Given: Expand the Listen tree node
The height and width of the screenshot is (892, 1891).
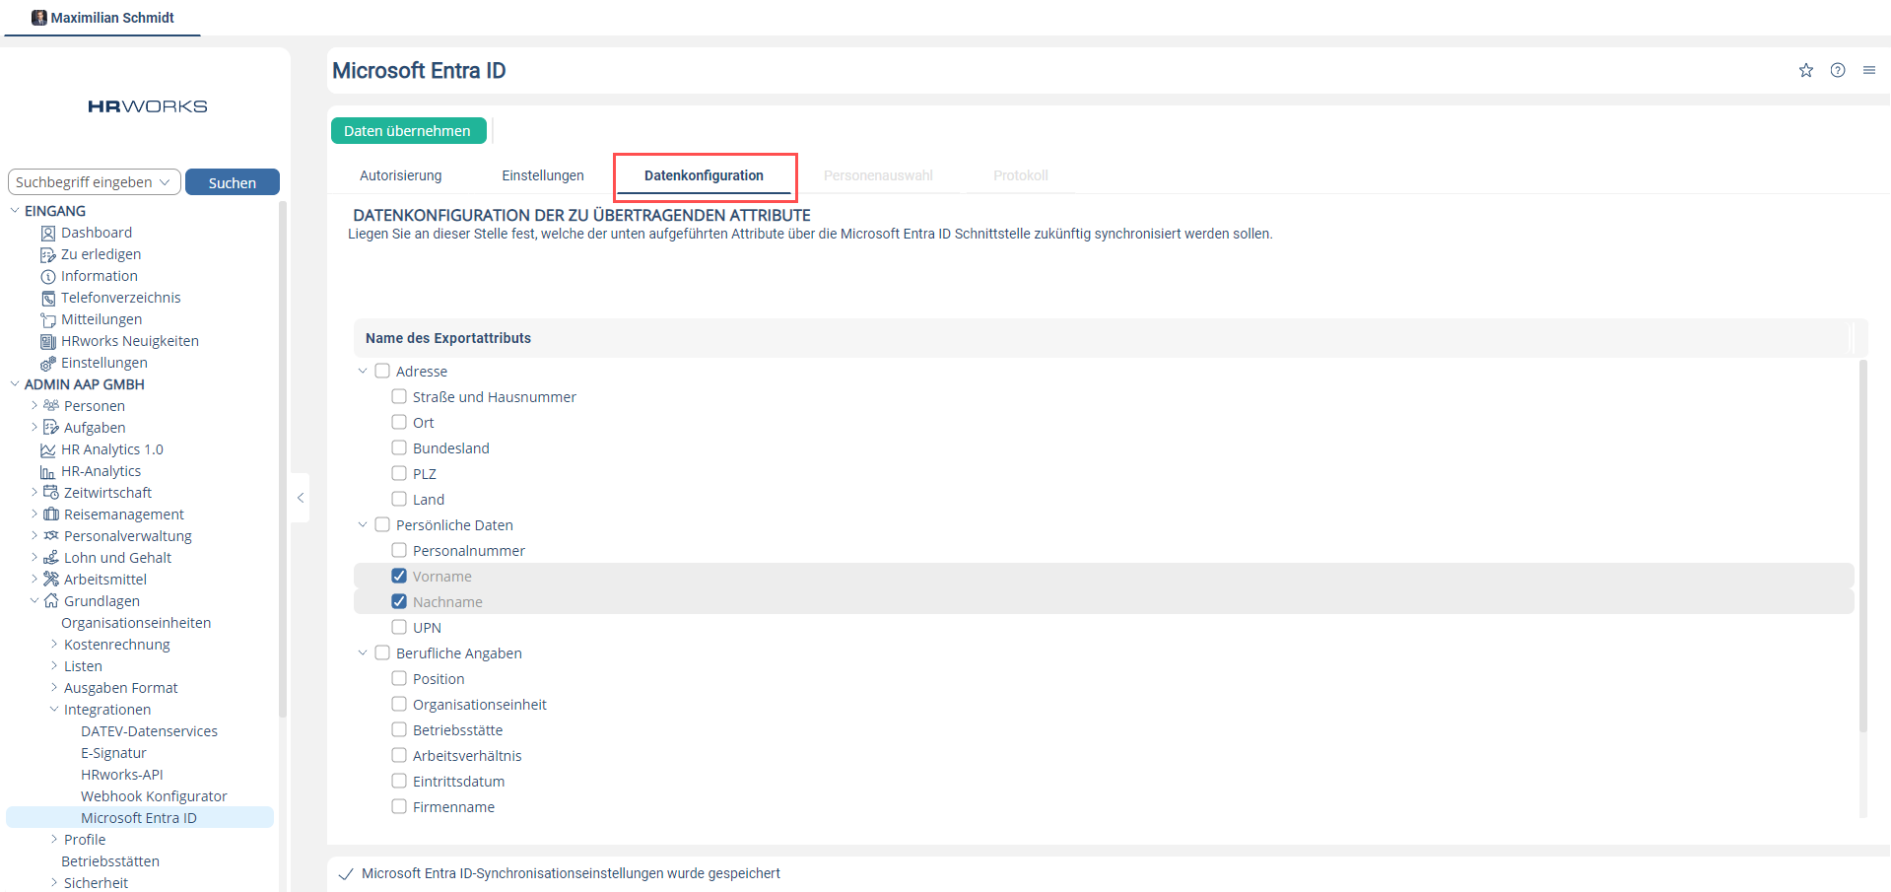Looking at the screenshot, I should click(x=54, y=666).
